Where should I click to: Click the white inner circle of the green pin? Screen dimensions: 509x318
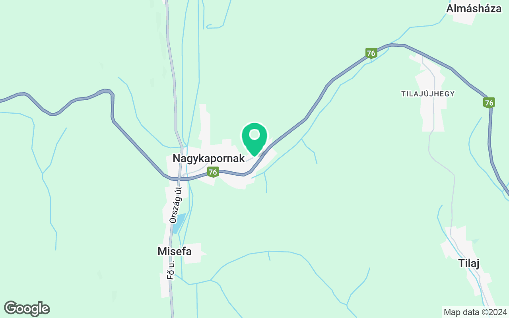coord(254,135)
